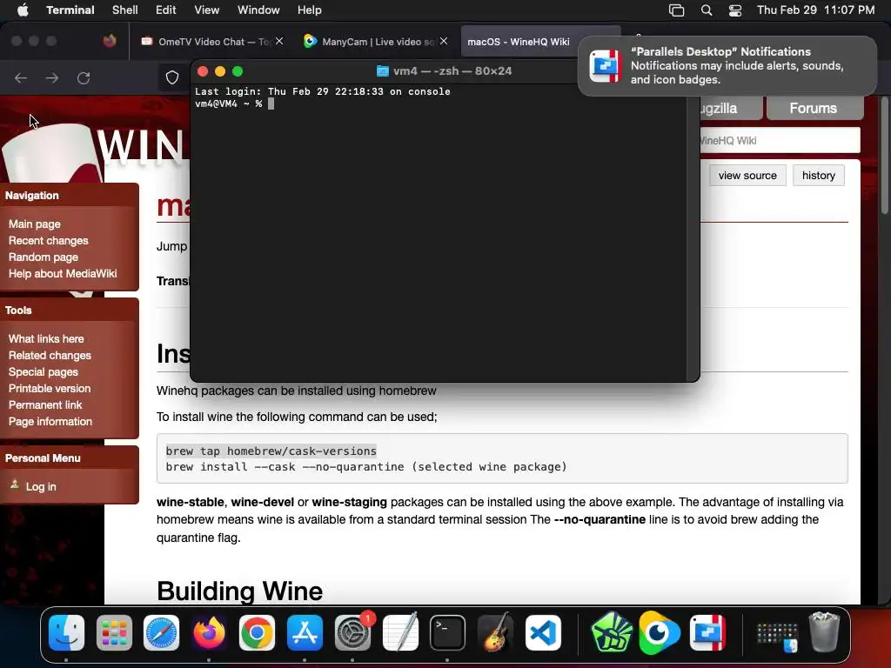Image resolution: width=891 pixels, height=668 pixels.
Task: Open the Recent changes link
Action: [x=49, y=240]
